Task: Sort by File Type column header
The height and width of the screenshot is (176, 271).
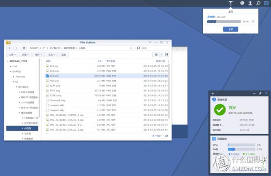Action: click(x=111, y=61)
